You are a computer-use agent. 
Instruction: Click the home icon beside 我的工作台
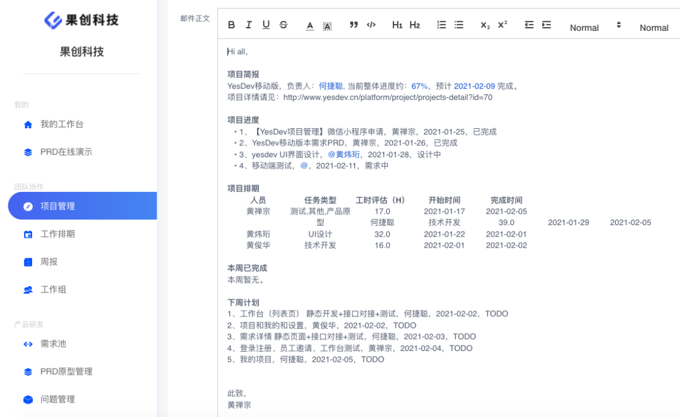28,125
